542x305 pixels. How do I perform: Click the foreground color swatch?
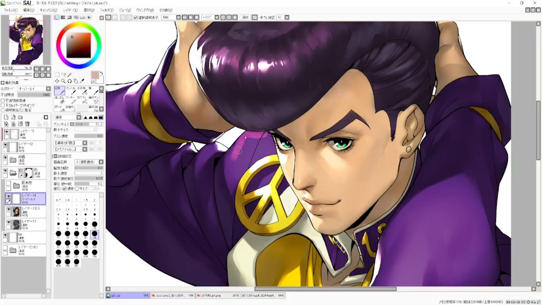click(x=95, y=75)
